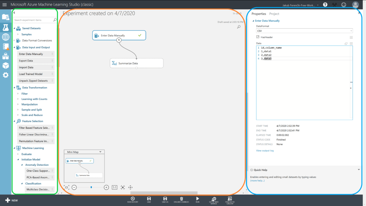Open the help question mark icon

coord(325,5)
